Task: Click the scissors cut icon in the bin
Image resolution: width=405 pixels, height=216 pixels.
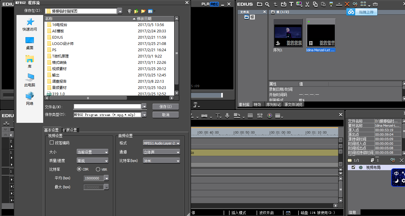Action: click(x=307, y=4)
